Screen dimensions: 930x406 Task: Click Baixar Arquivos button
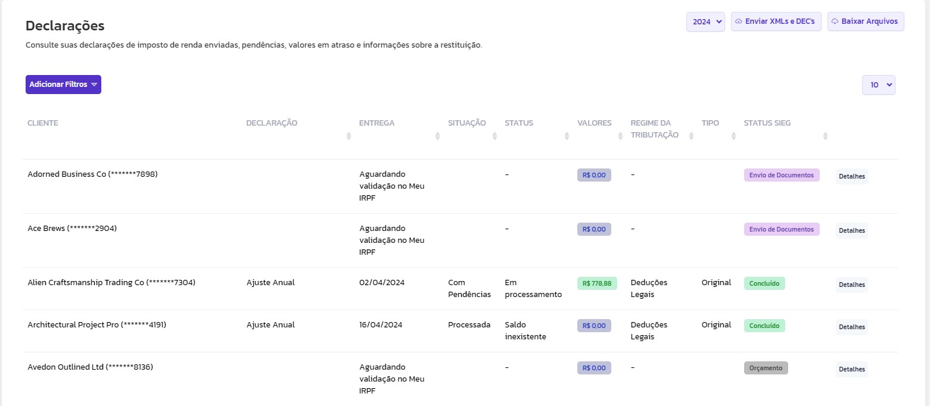coord(866,21)
